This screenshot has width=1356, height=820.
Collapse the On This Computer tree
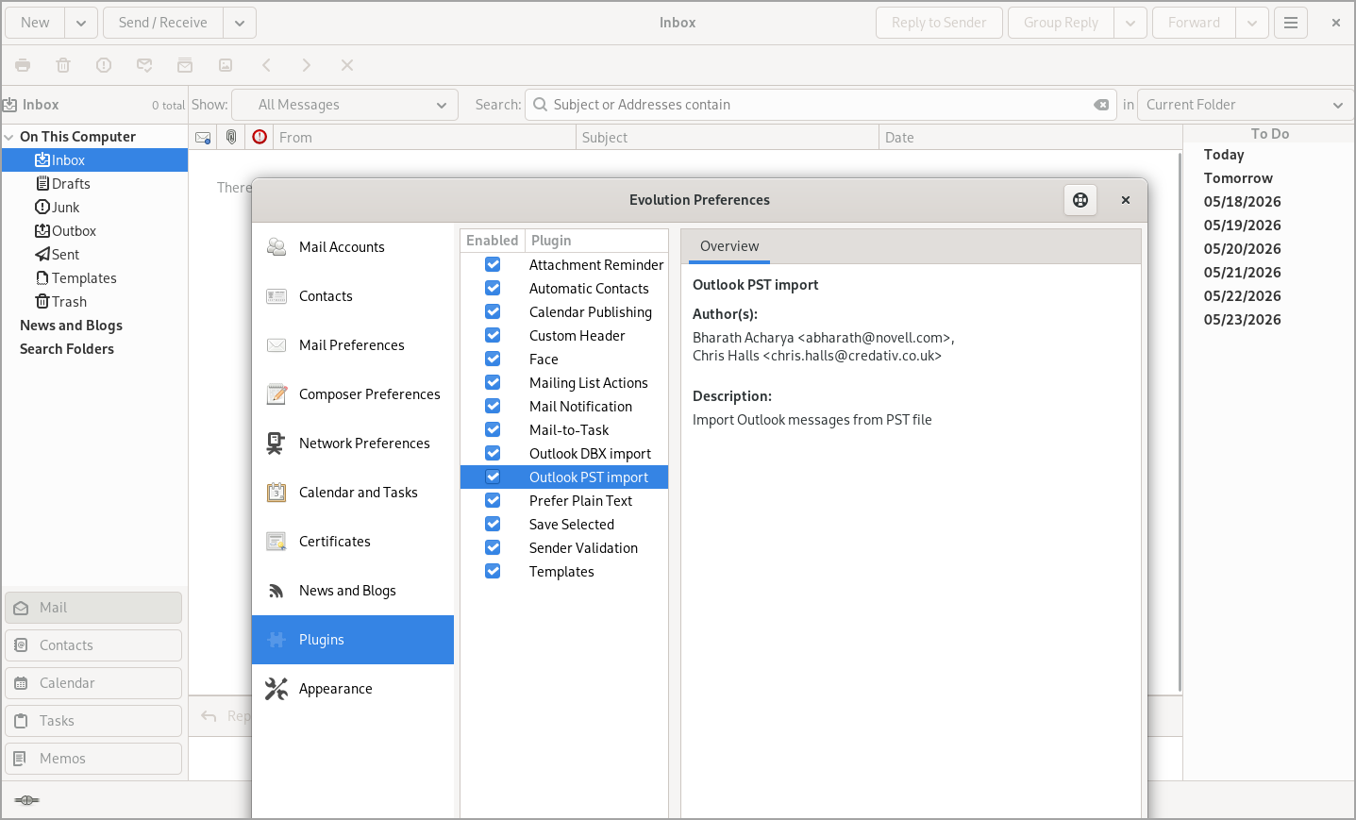9,137
